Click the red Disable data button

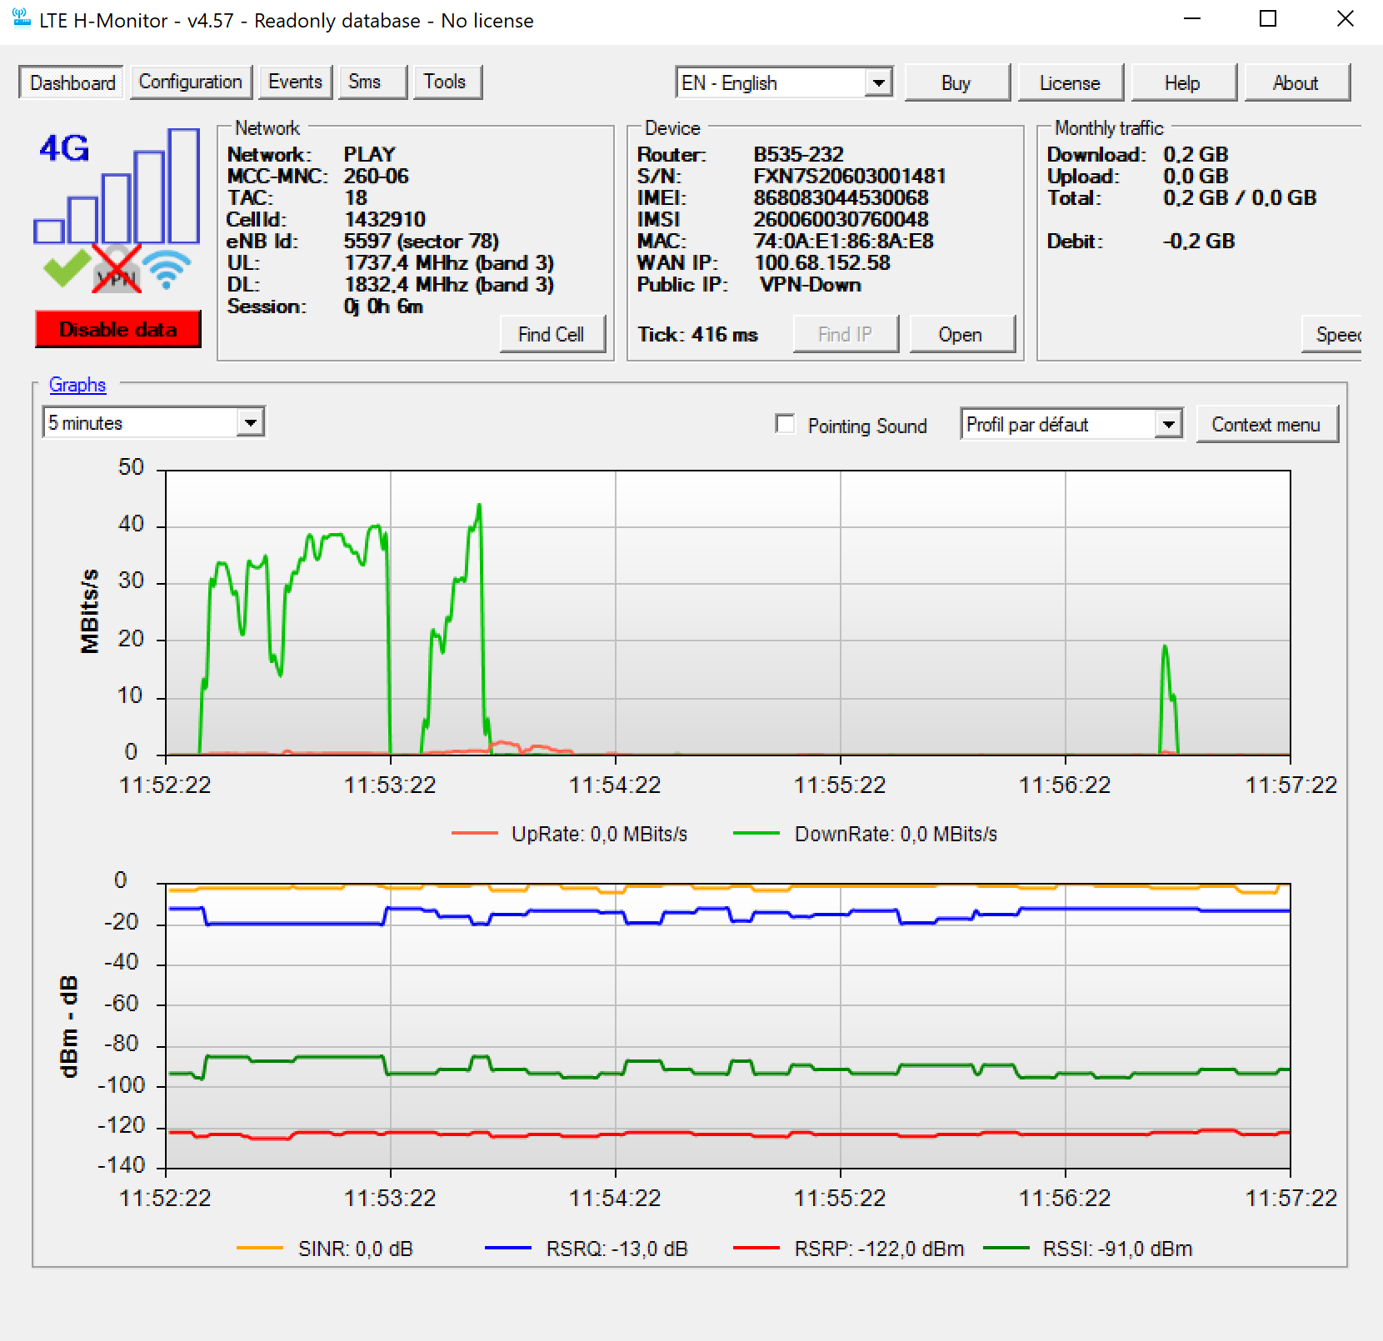(x=118, y=329)
